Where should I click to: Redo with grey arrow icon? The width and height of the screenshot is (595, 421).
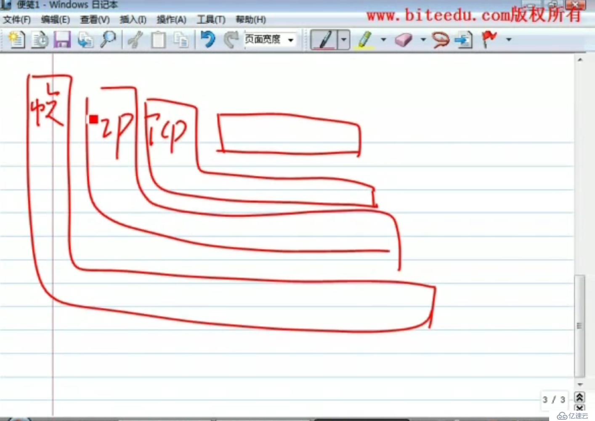tap(231, 40)
